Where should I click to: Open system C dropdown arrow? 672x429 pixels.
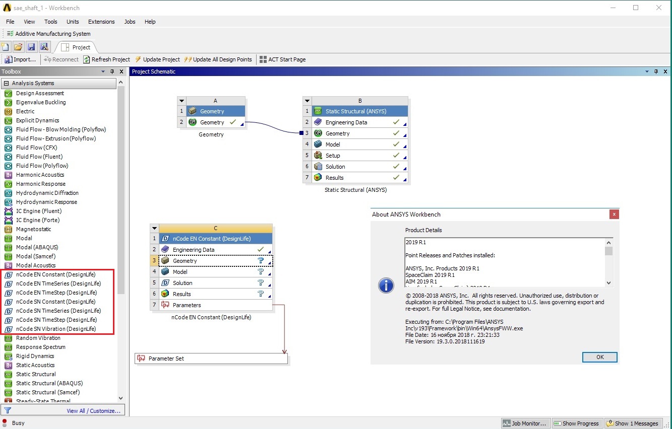(155, 228)
